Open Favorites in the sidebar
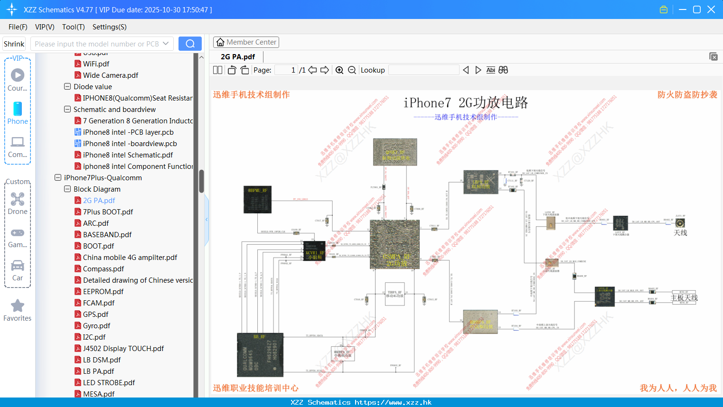 (x=18, y=311)
